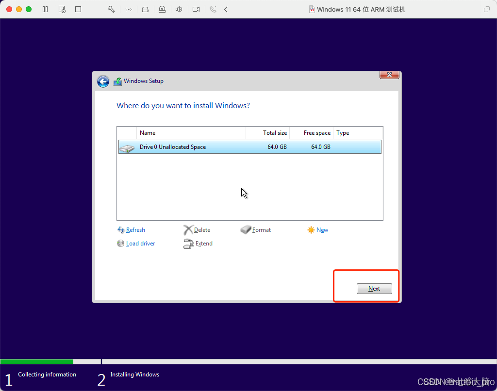Click the sound speaker toolbar icon
This screenshot has width=497, height=391.
tap(179, 10)
